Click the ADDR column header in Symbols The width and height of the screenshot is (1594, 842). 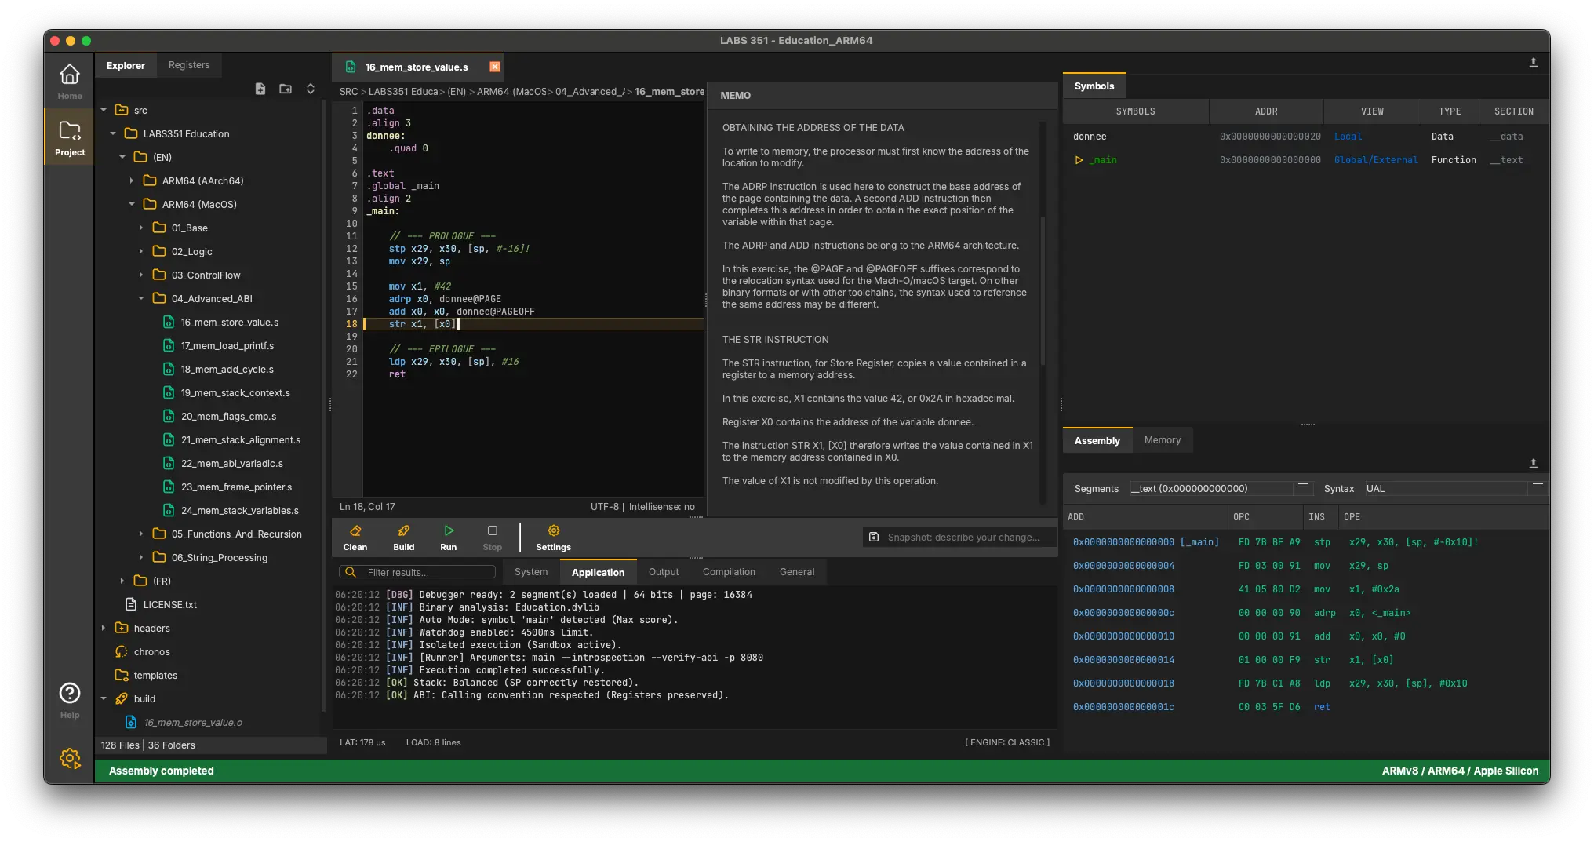[1266, 111]
